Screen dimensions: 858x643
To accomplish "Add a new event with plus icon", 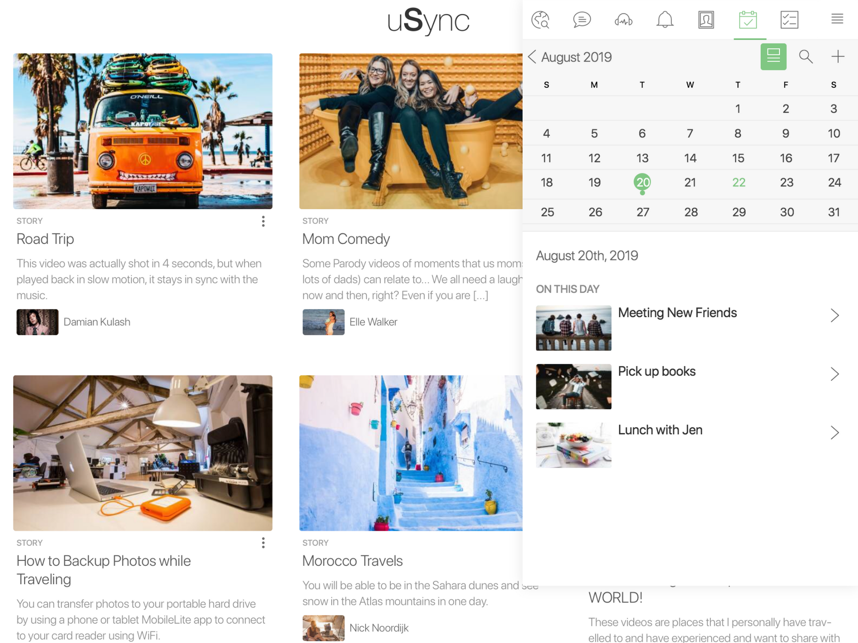I will (x=837, y=56).
